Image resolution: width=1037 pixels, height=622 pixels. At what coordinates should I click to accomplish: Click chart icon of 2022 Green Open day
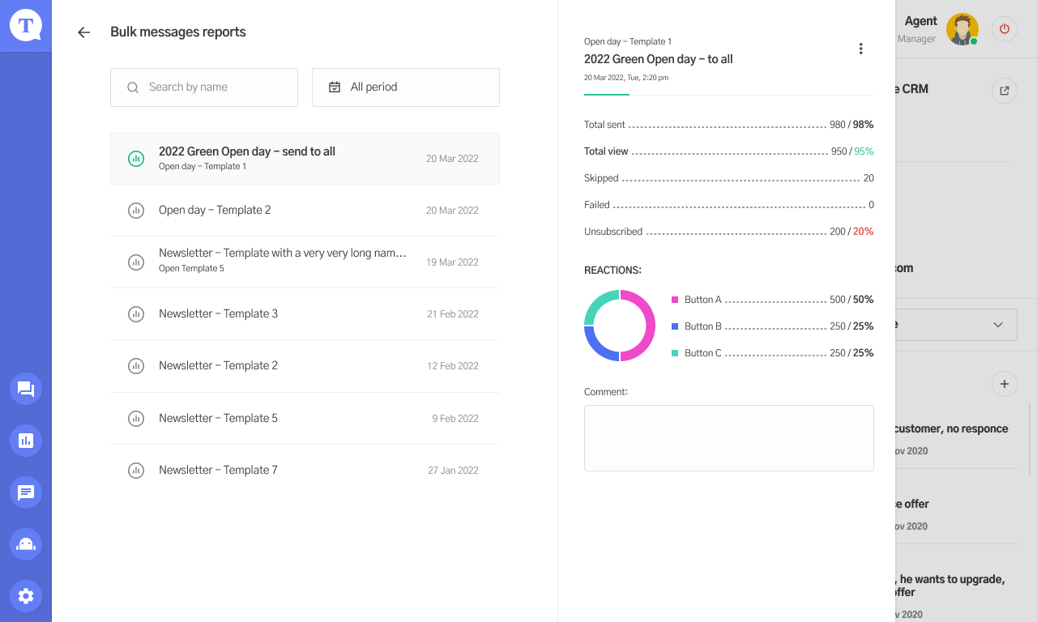(136, 159)
